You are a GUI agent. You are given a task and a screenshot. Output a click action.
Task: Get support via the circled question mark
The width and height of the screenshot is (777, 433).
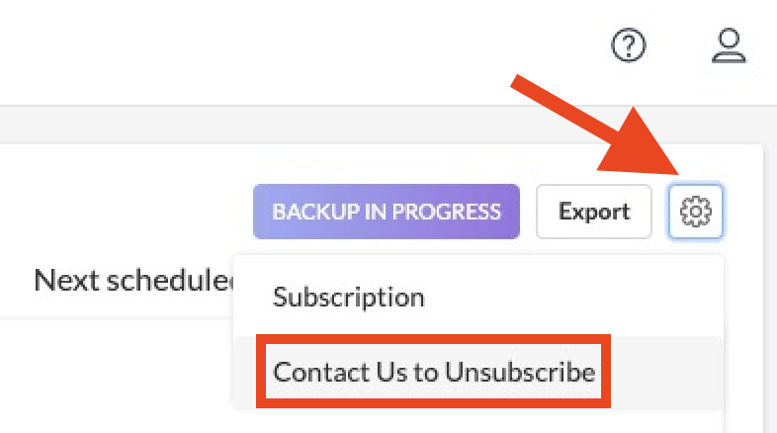[629, 45]
